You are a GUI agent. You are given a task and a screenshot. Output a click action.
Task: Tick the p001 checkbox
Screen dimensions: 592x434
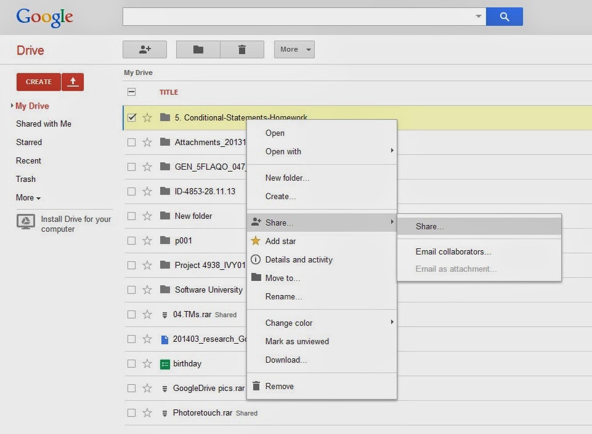(x=131, y=240)
